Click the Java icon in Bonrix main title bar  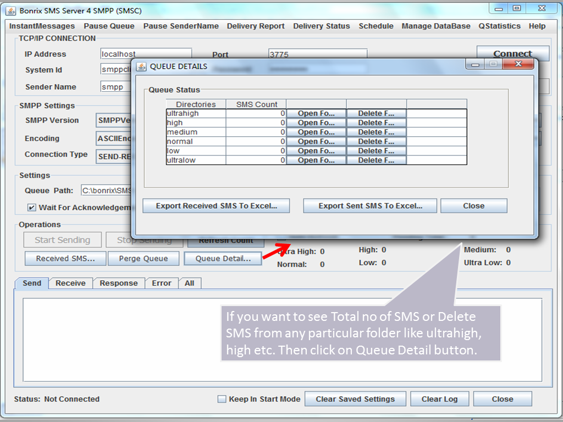[x=11, y=11]
